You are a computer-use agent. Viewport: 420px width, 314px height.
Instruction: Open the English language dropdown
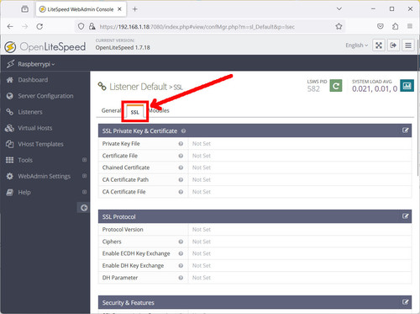pyautogui.click(x=356, y=45)
